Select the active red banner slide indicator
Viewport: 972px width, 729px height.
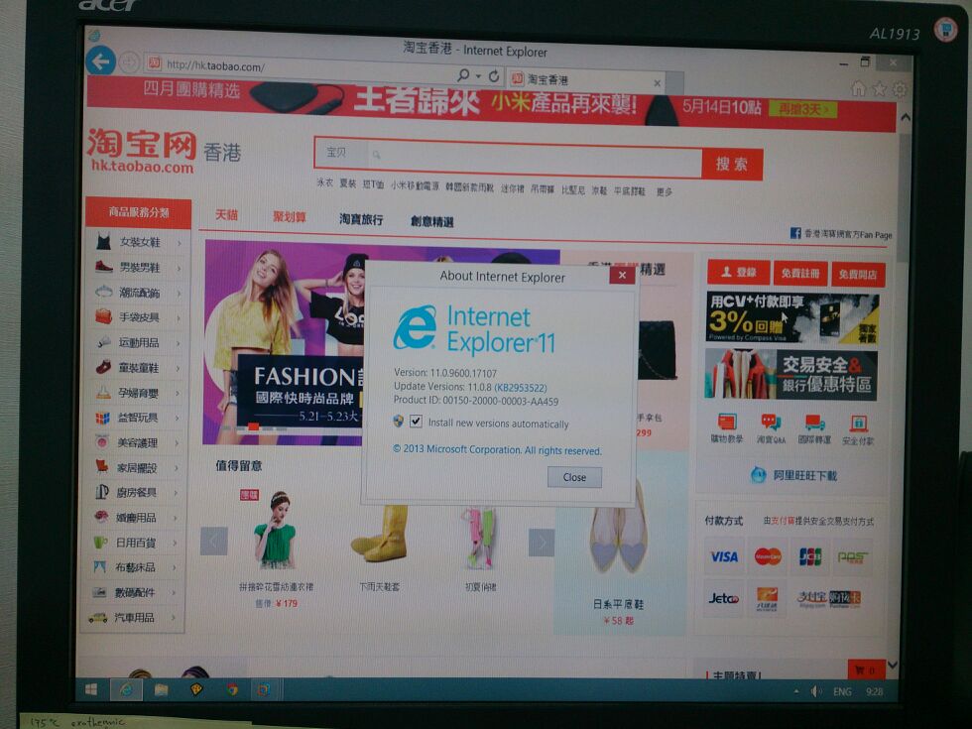[253, 426]
